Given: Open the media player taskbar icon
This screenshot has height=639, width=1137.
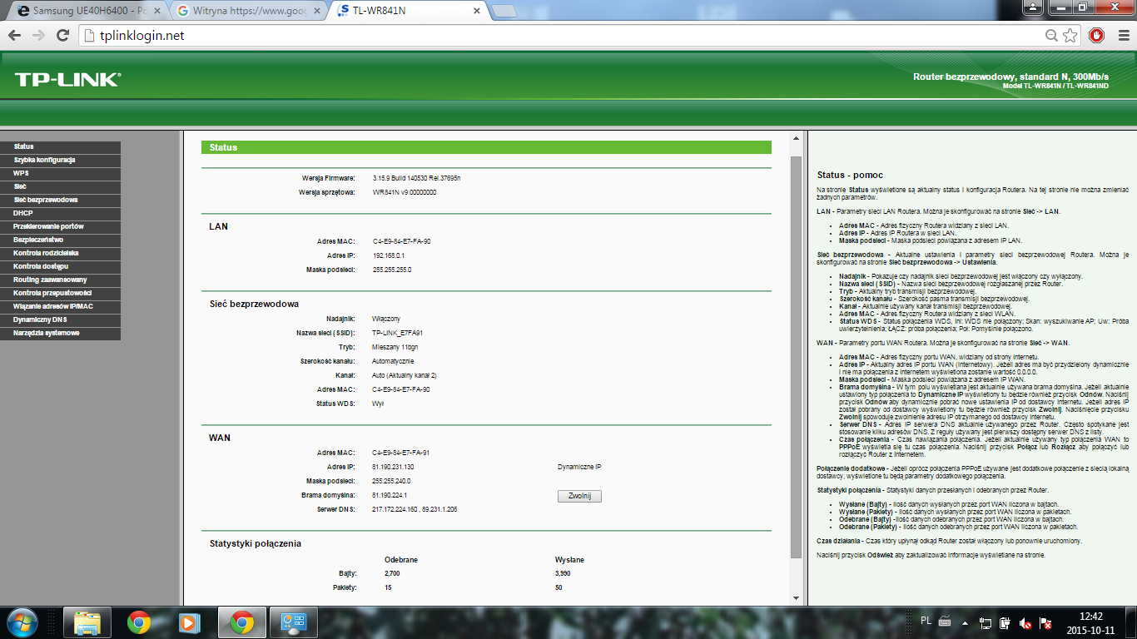Looking at the screenshot, I should pos(191,622).
